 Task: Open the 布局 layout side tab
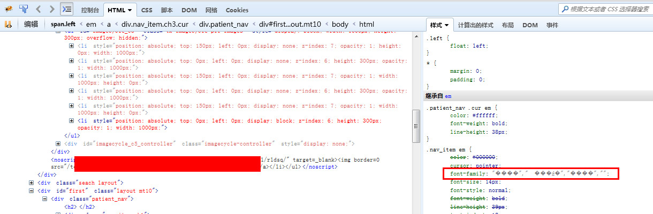point(508,25)
